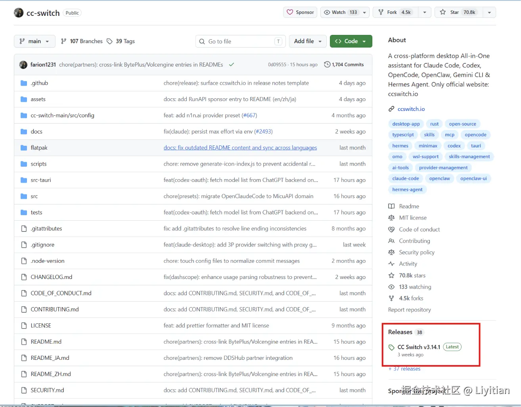
Task: Click the fork icon on Fork button
Action: click(381, 12)
